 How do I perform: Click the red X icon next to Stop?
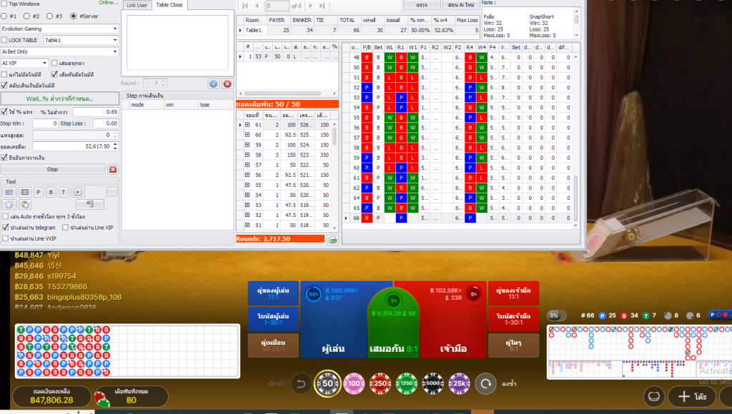pyautogui.click(x=112, y=169)
